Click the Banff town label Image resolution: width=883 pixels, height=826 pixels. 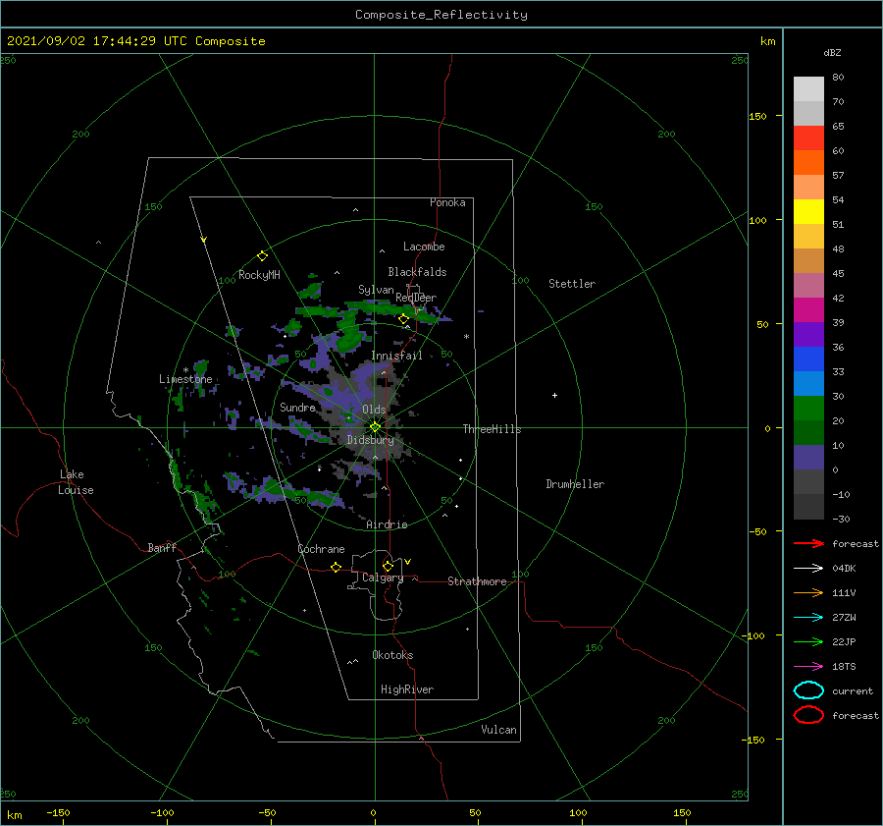click(162, 547)
